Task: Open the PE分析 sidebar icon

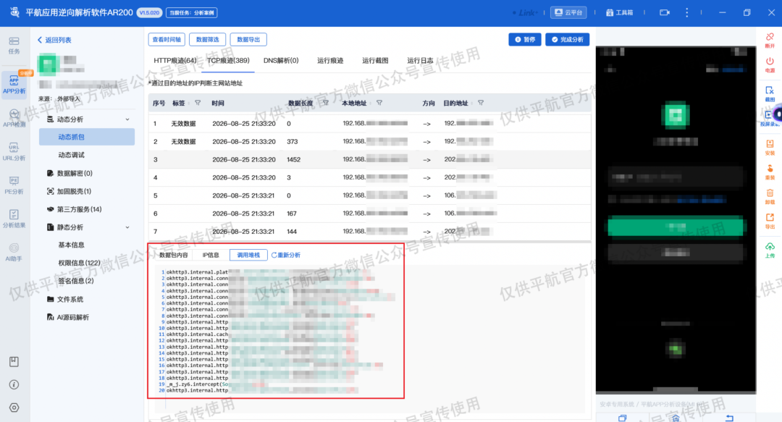Action: (x=14, y=185)
